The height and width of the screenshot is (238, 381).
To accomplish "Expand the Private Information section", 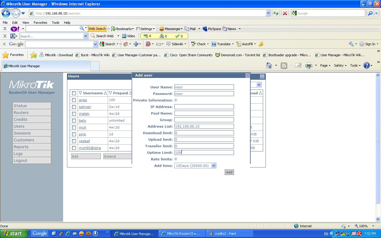I will [176, 100].
